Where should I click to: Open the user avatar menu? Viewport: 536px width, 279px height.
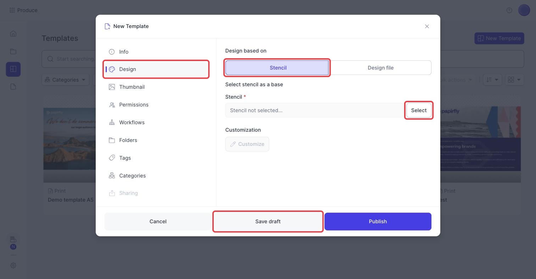point(524,10)
